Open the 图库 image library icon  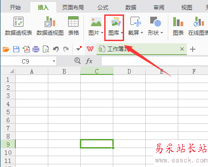(116, 22)
